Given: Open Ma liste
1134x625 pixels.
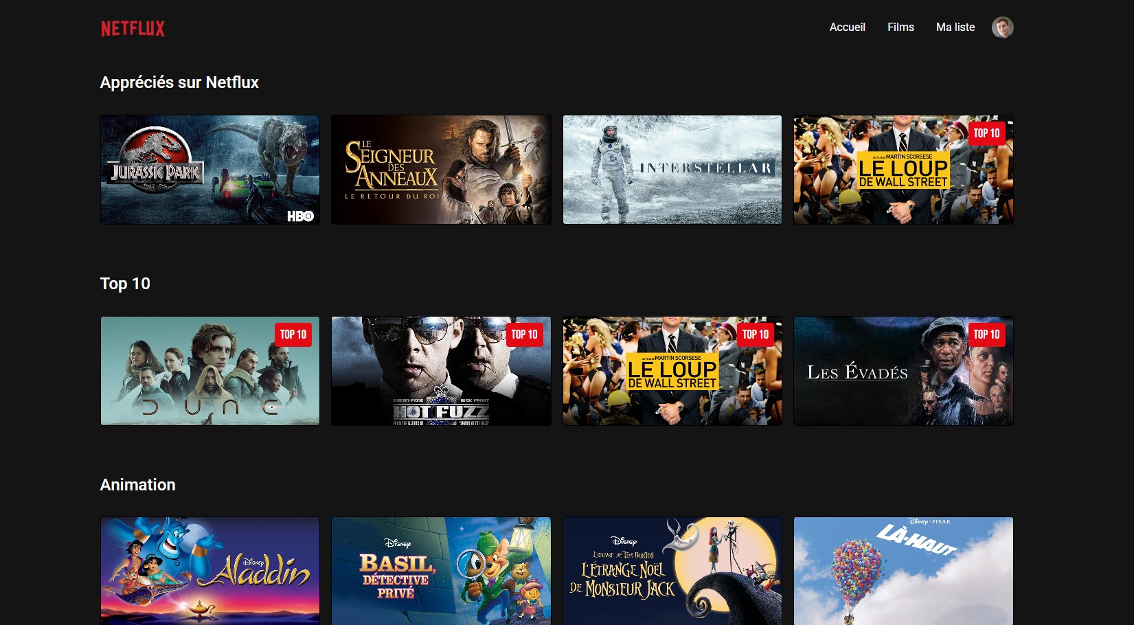Looking at the screenshot, I should coord(955,27).
